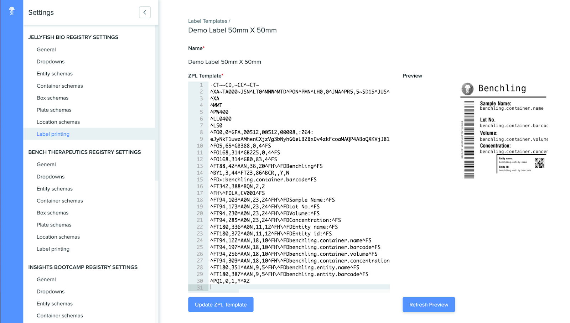Collapse the Settings panel with the chevron
The width and height of the screenshot is (570, 323).
click(x=145, y=12)
